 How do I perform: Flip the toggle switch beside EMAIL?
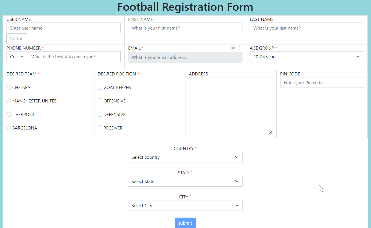(x=235, y=48)
